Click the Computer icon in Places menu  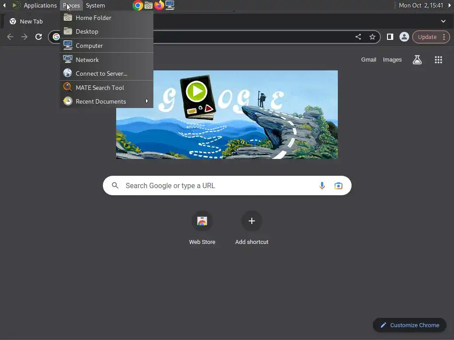click(68, 45)
